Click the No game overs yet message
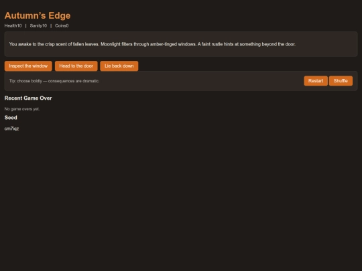 click(x=22, y=109)
